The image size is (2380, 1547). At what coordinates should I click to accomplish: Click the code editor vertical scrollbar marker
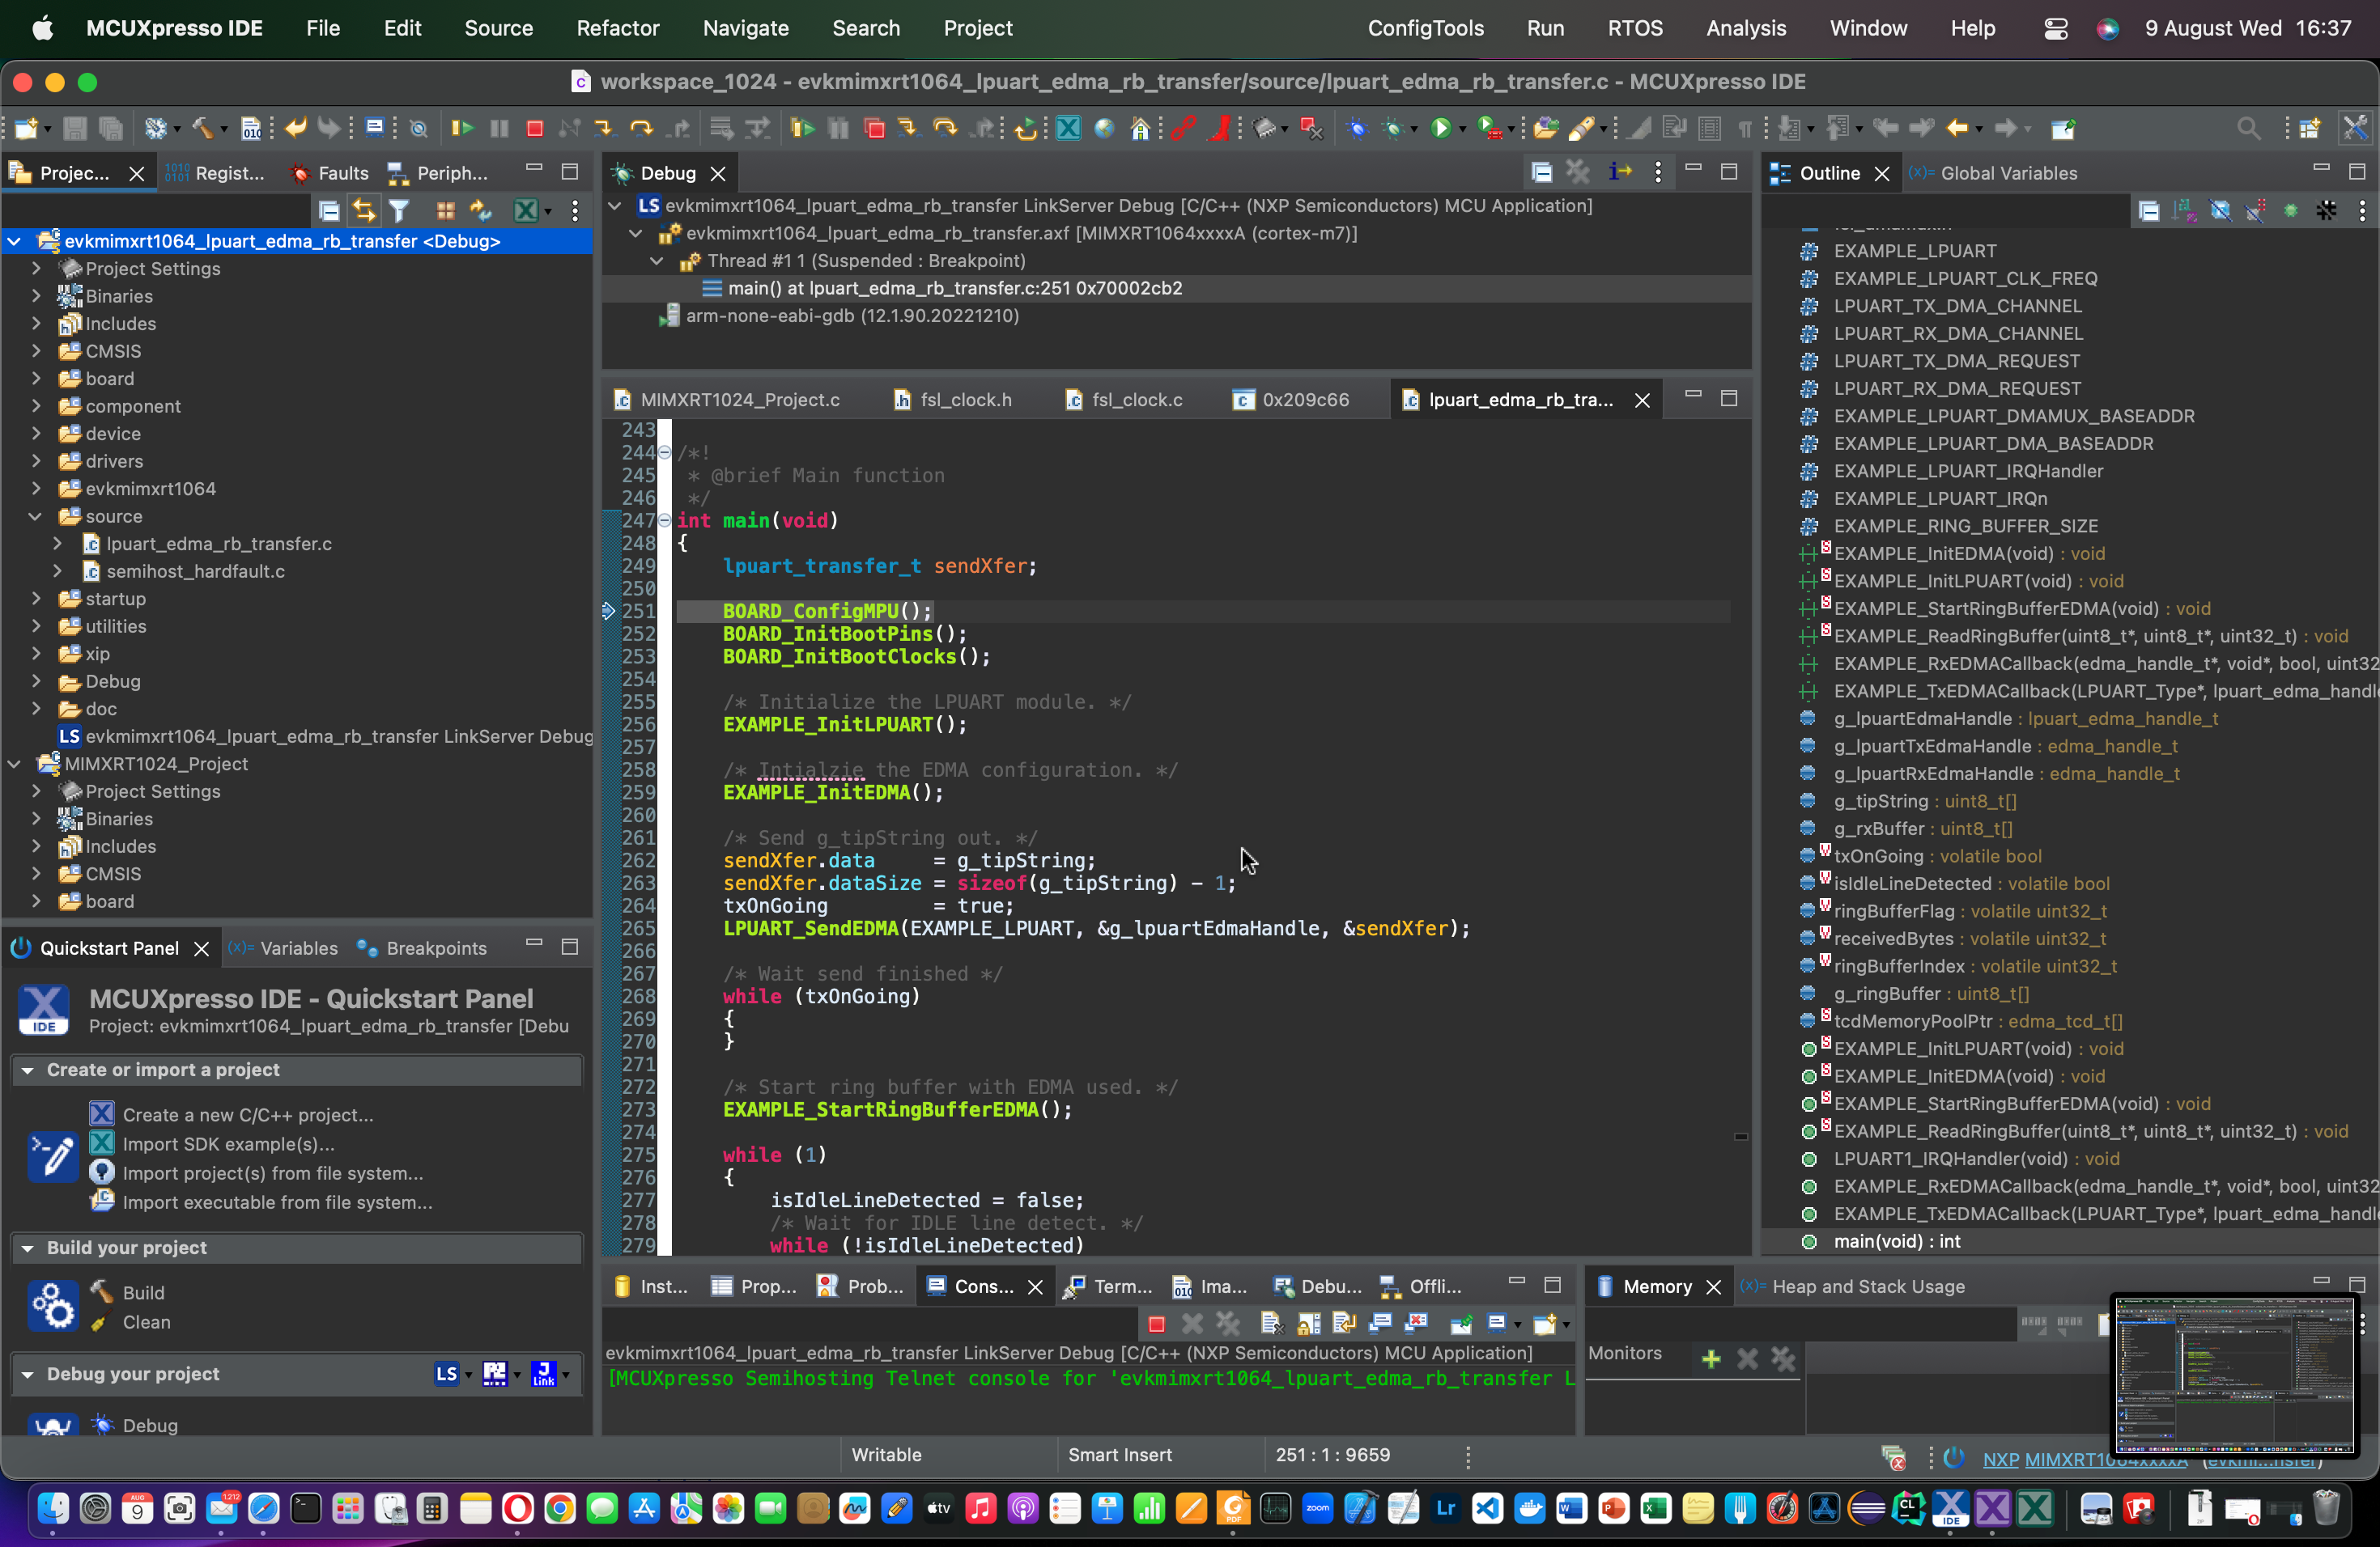[x=1740, y=1136]
